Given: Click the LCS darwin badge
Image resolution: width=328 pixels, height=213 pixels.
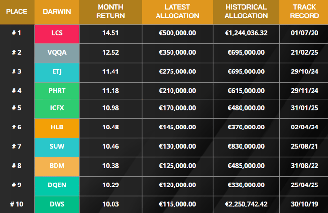Looking at the screenshot, I should pyautogui.click(x=57, y=33).
